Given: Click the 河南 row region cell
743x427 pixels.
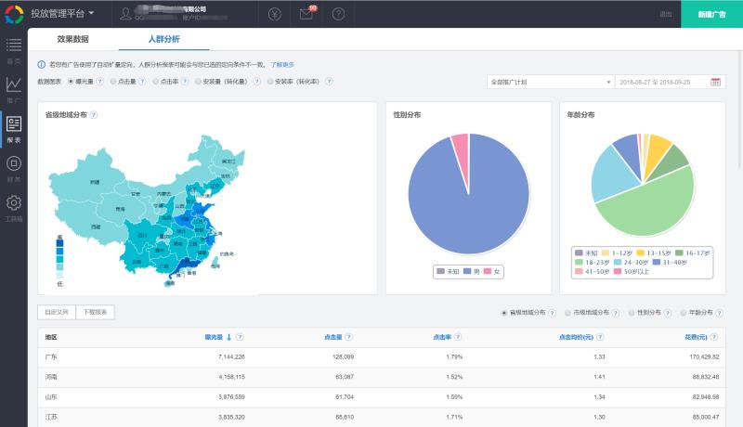Looking at the screenshot, I should (x=51, y=377).
